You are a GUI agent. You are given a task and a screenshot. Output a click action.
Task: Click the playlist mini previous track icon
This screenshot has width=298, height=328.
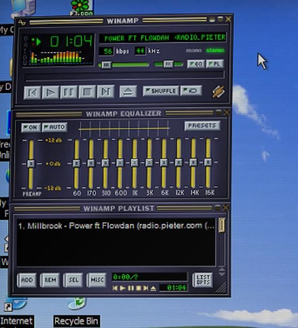pos(115,288)
